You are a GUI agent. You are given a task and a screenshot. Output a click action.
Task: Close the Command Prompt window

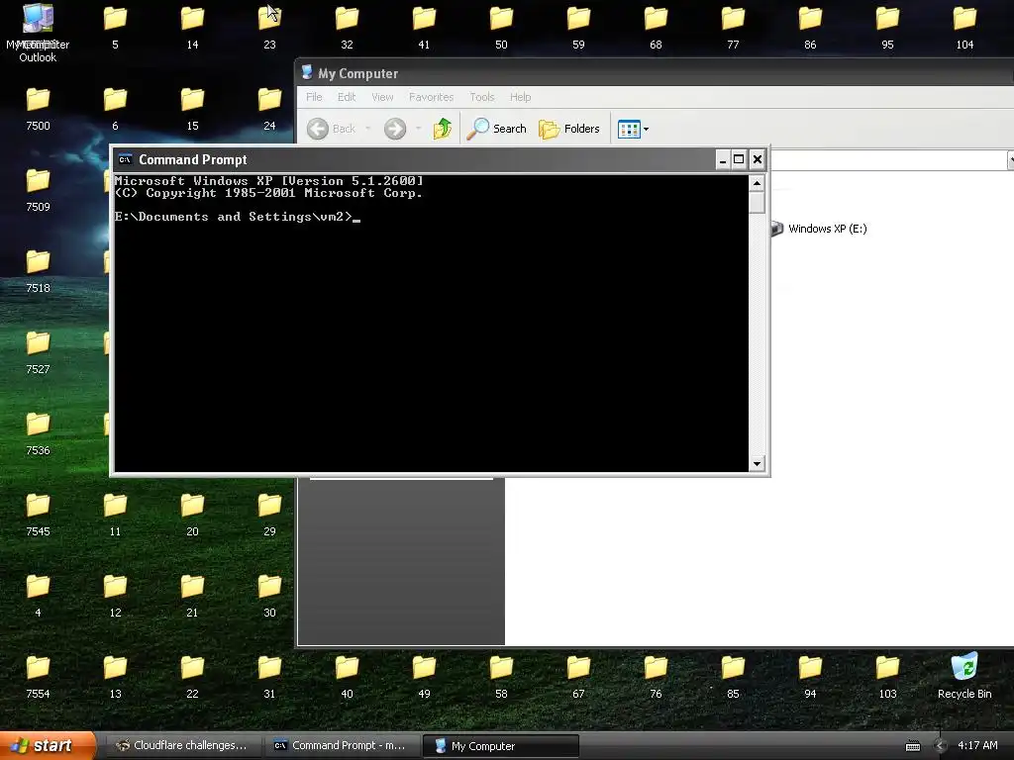pyautogui.click(x=758, y=159)
